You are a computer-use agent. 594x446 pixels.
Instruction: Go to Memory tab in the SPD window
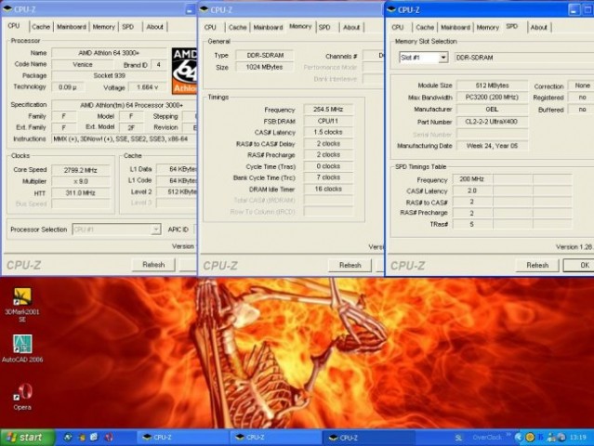tap(487, 27)
